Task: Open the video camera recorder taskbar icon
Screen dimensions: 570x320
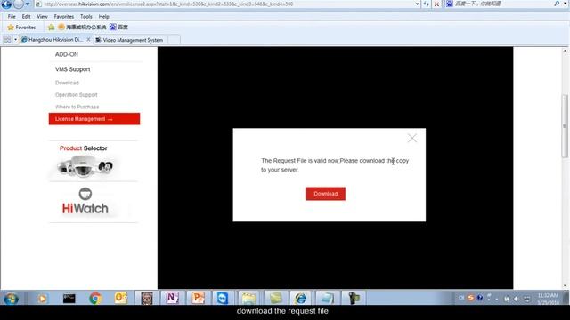Action: [x=354, y=298]
